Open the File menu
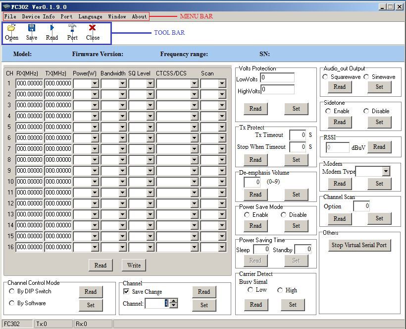406x329 pixels. (x=10, y=16)
